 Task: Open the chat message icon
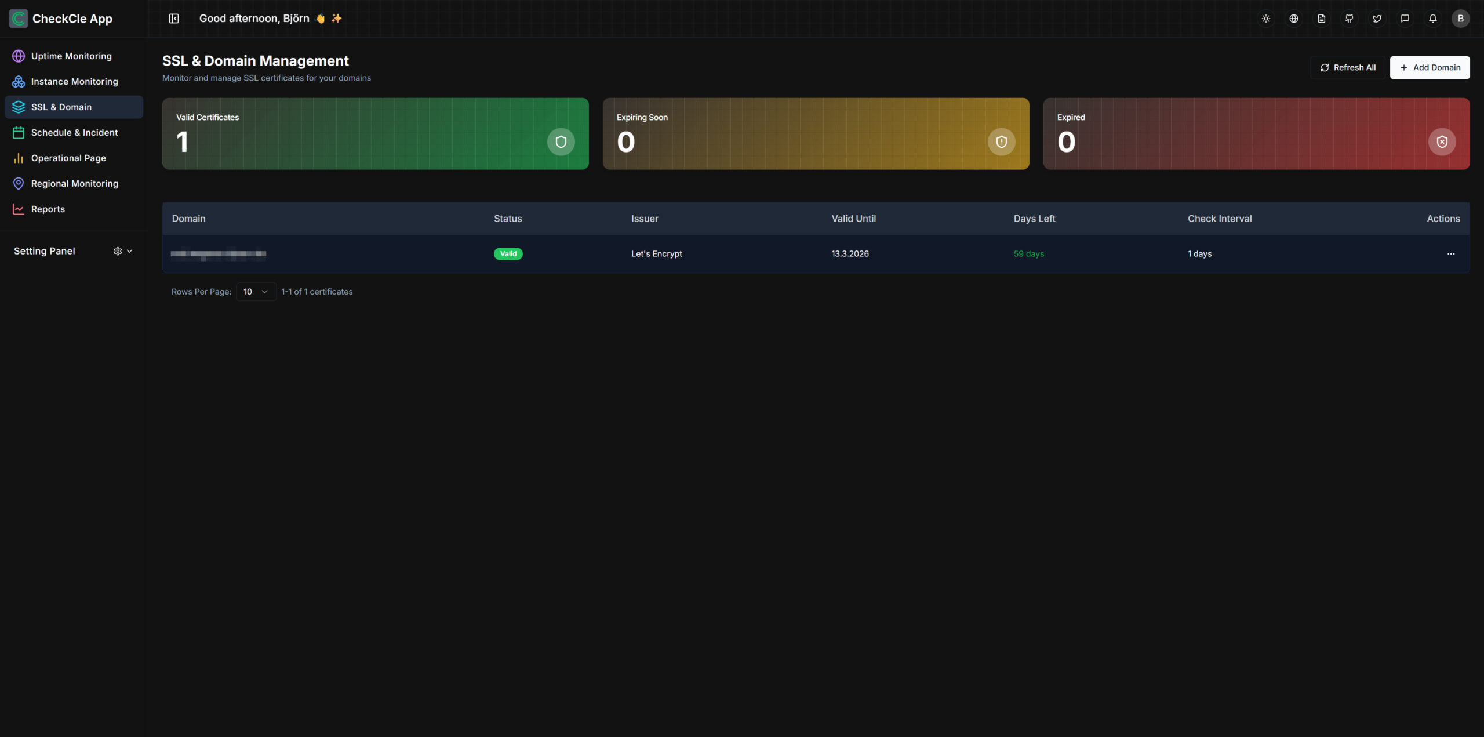tap(1405, 19)
